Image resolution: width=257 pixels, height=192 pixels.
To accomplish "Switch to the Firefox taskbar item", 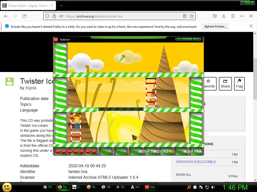I will click(x=63, y=187).
